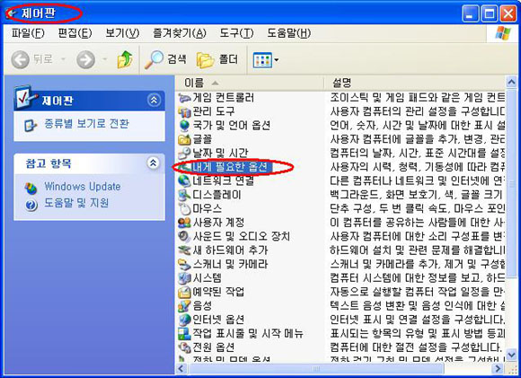Open the 검색 search tool
The height and width of the screenshot is (378, 521).
click(x=165, y=60)
